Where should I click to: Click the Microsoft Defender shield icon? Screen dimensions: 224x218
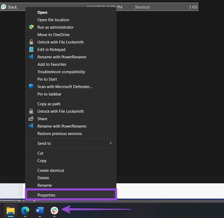[x=31, y=86]
